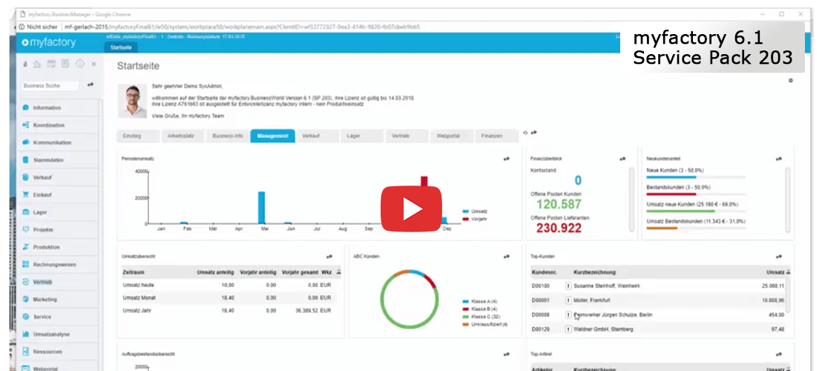This screenshot has width=822, height=371.
Task: Click the Marketing module icon
Action: click(25, 299)
